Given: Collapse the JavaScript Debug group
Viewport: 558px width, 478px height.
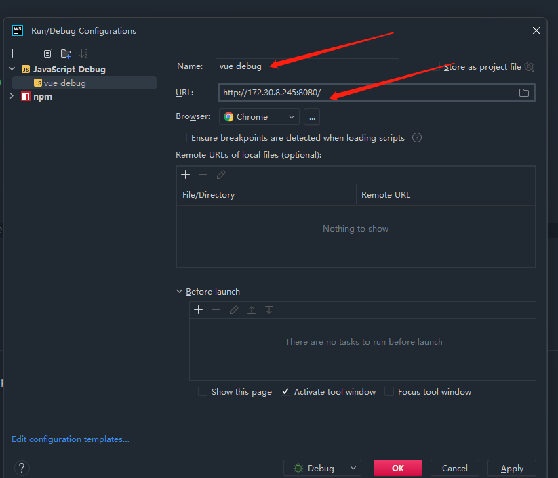Looking at the screenshot, I should 12,68.
